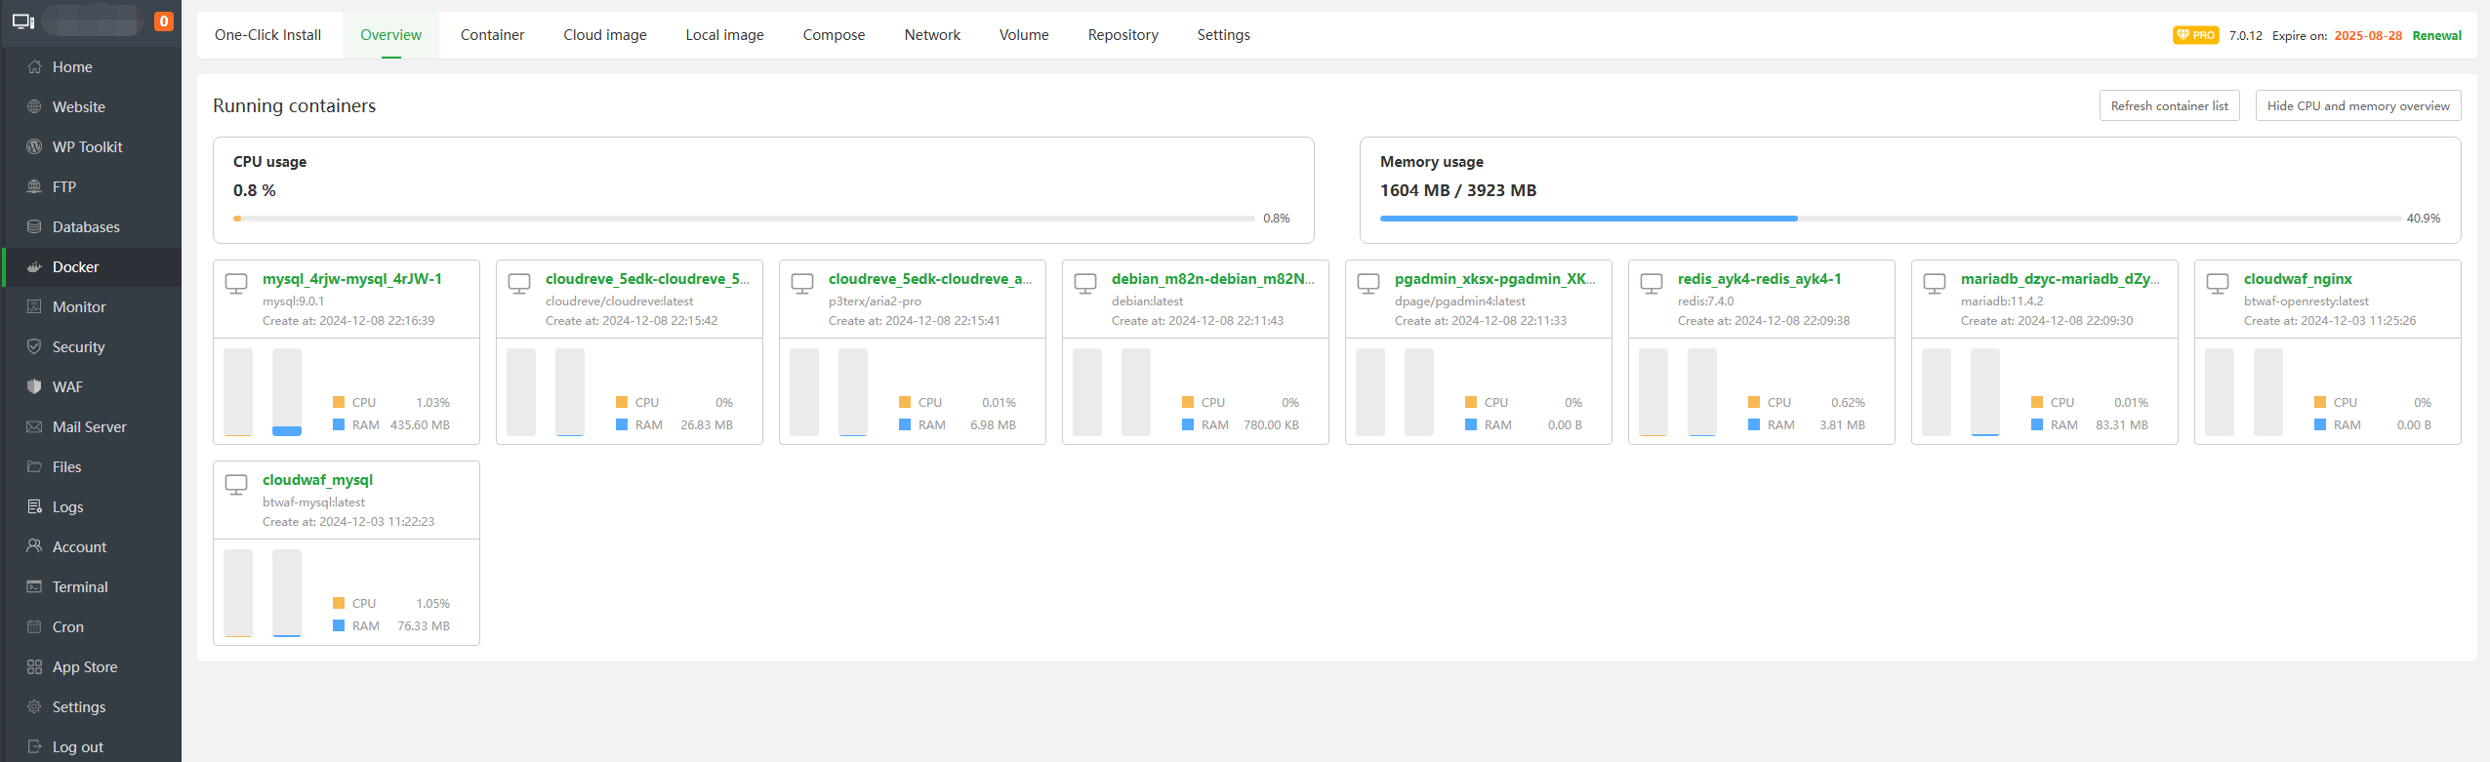Image resolution: width=2490 pixels, height=762 pixels.
Task: Click the Databases icon
Action: click(x=34, y=226)
